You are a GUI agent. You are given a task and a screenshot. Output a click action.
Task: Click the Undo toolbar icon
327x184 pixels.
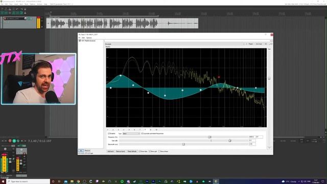click(17, 9)
